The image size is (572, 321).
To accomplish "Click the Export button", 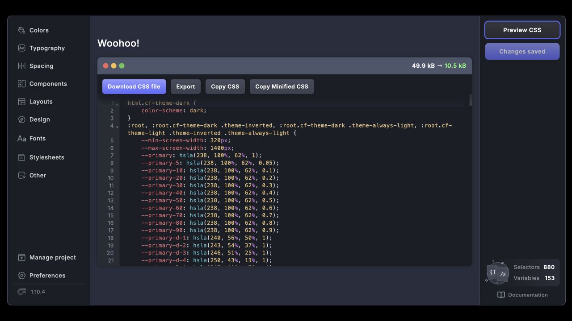I will point(185,86).
